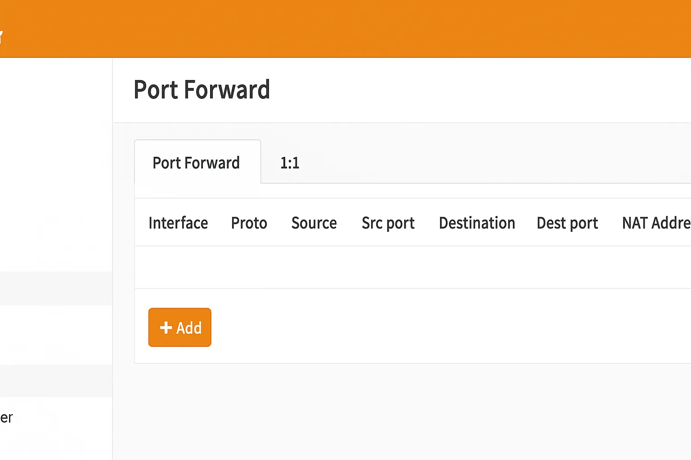
Task: Sort rules by the Interface column
Action: (x=178, y=223)
